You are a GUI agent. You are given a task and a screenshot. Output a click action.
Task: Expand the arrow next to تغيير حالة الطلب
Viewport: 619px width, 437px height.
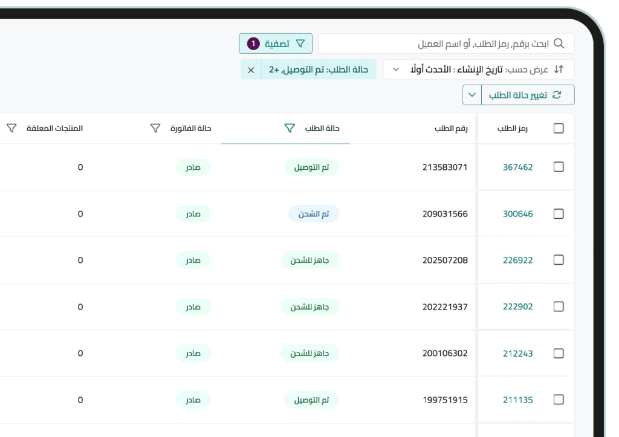click(472, 95)
